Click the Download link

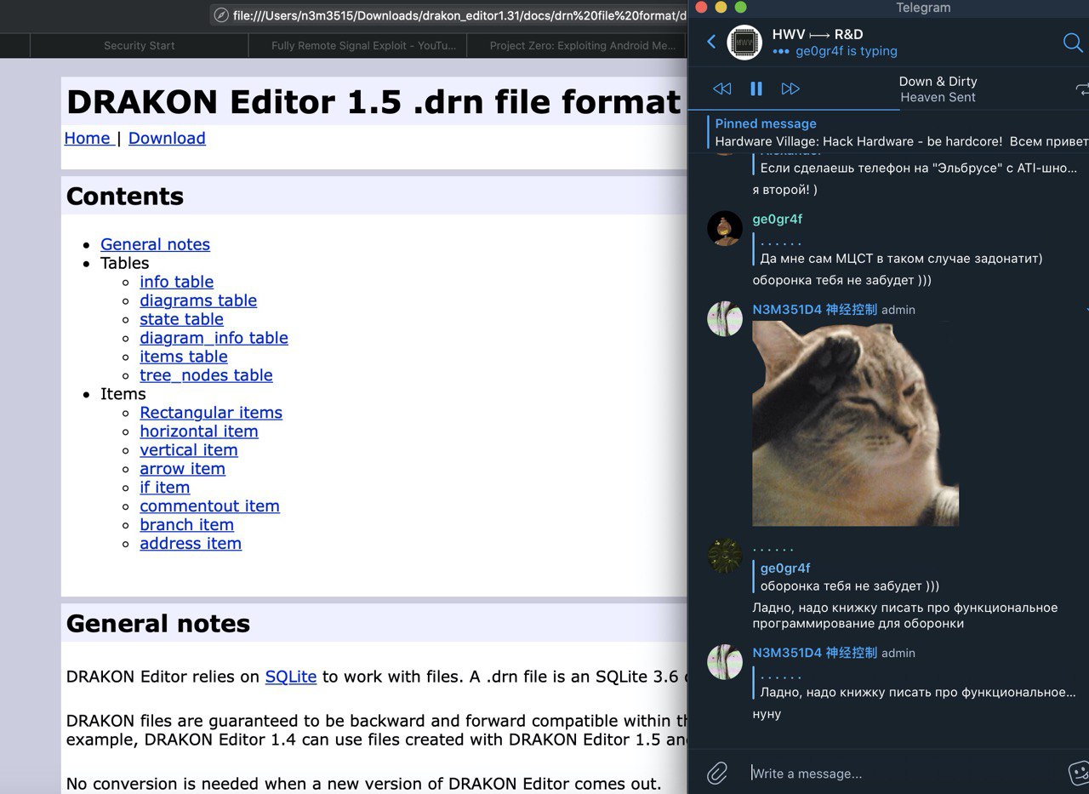(167, 138)
